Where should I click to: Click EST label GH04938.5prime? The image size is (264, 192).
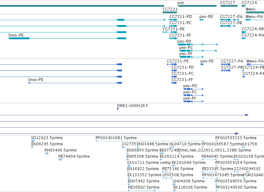[189, 181]
